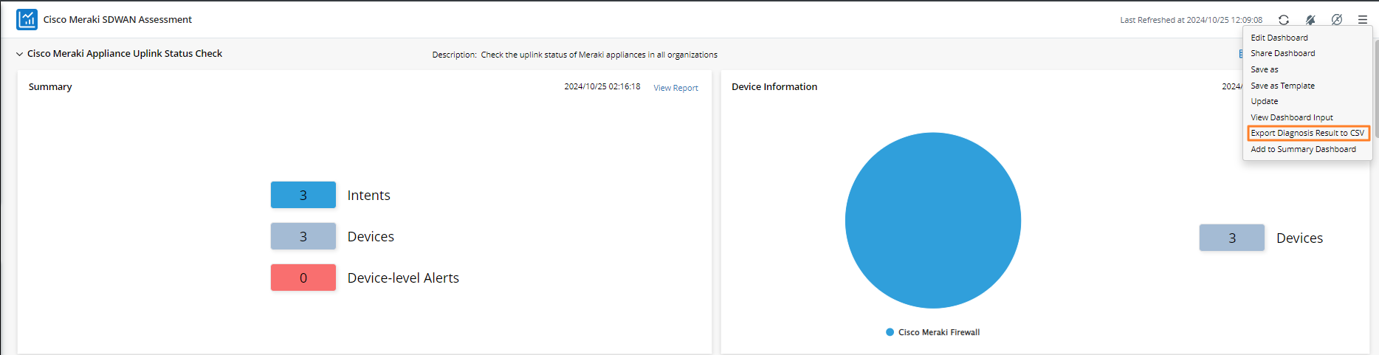1379x355 pixels.
Task: Select Edit Dashboard from the menu
Action: [x=1279, y=38]
